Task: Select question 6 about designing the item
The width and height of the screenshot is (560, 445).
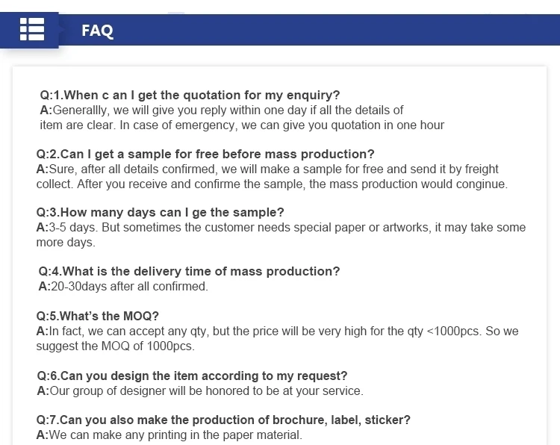Action: [192, 376]
